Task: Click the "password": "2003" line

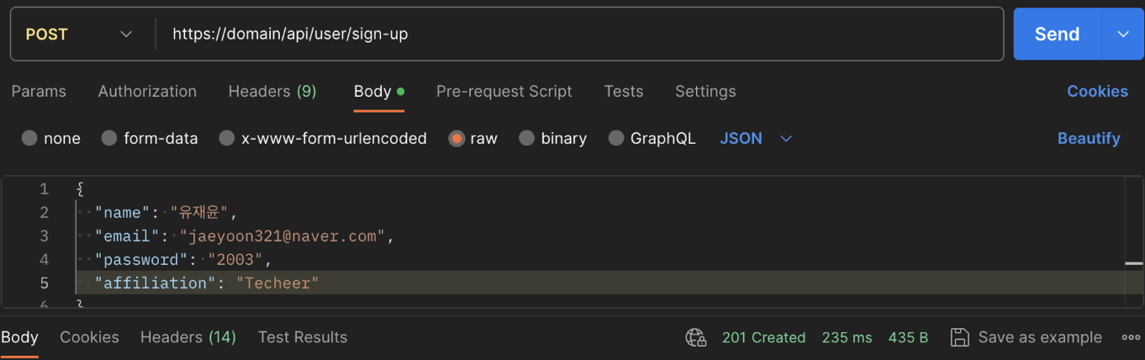Action: (183, 260)
